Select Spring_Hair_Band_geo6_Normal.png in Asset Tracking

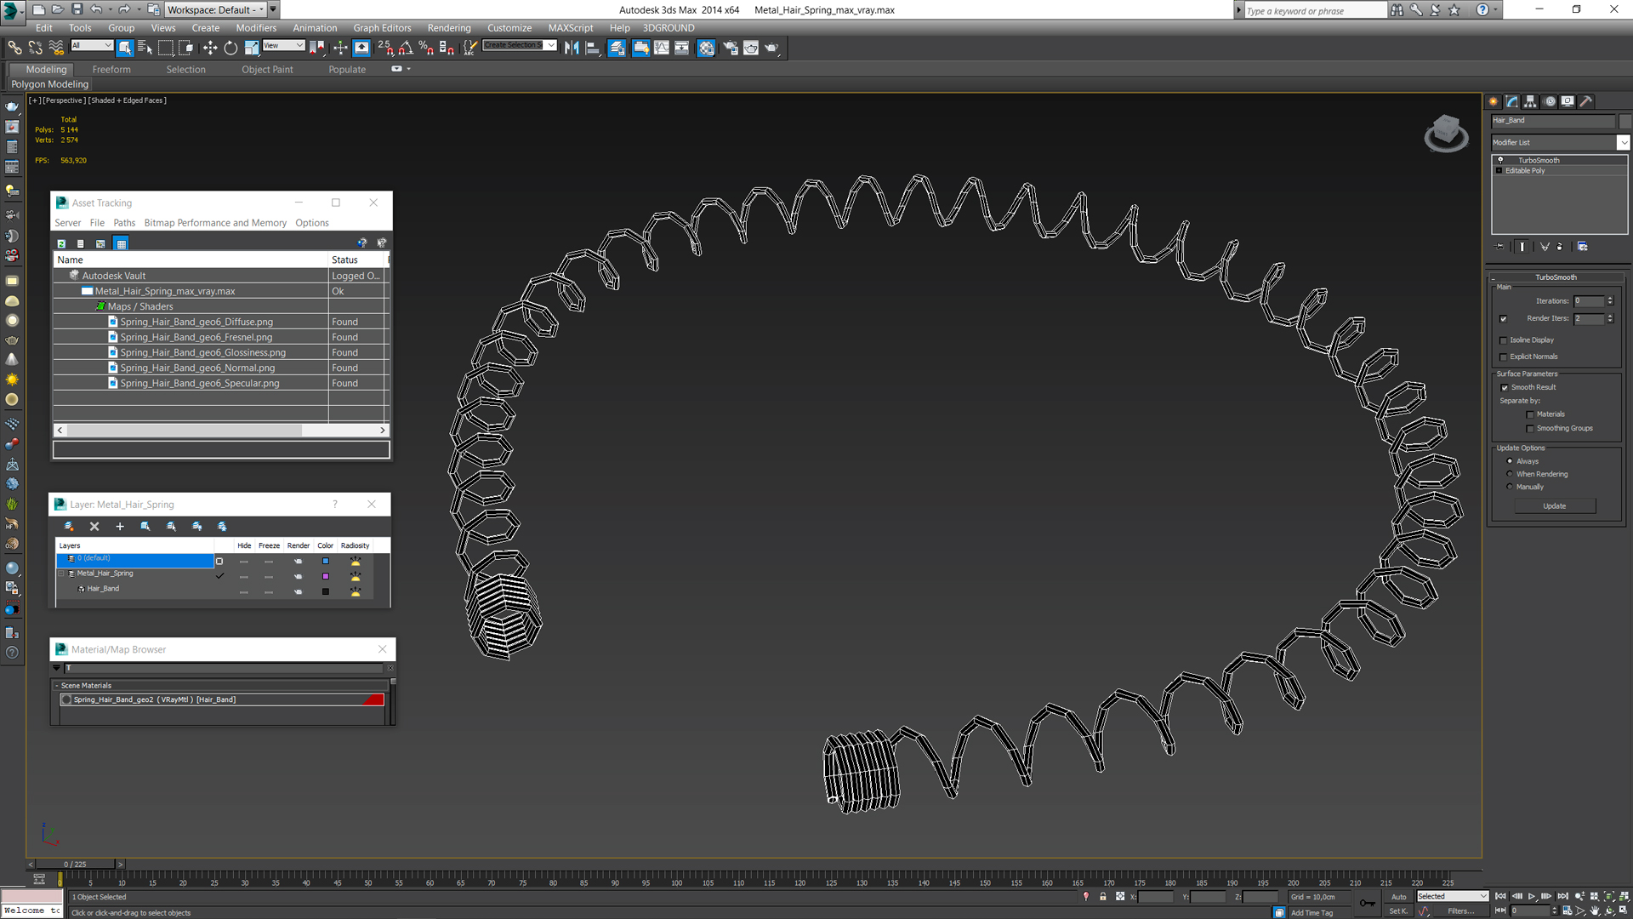click(x=197, y=368)
